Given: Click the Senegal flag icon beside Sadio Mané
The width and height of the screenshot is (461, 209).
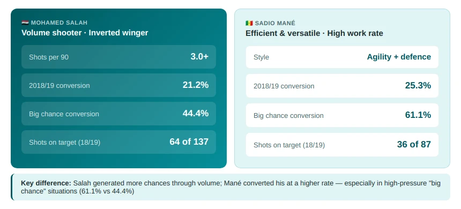Looking at the screenshot, I should click(x=249, y=23).
